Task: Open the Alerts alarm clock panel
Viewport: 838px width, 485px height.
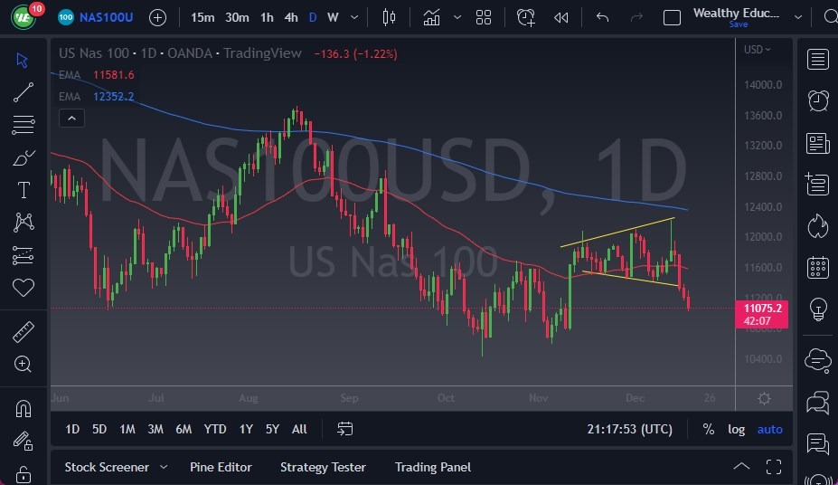Action: point(818,100)
